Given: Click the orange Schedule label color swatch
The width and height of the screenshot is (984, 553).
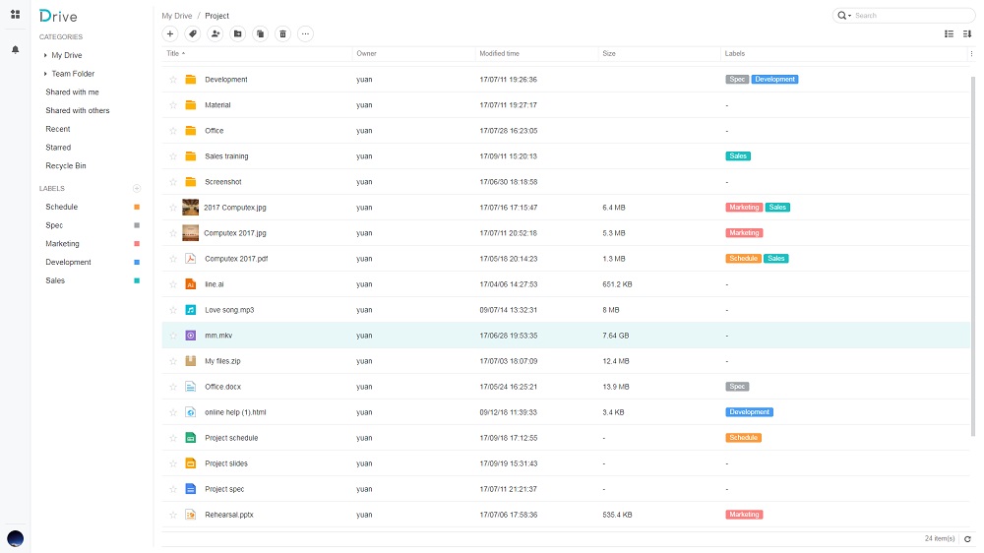Looking at the screenshot, I should click(137, 208).
